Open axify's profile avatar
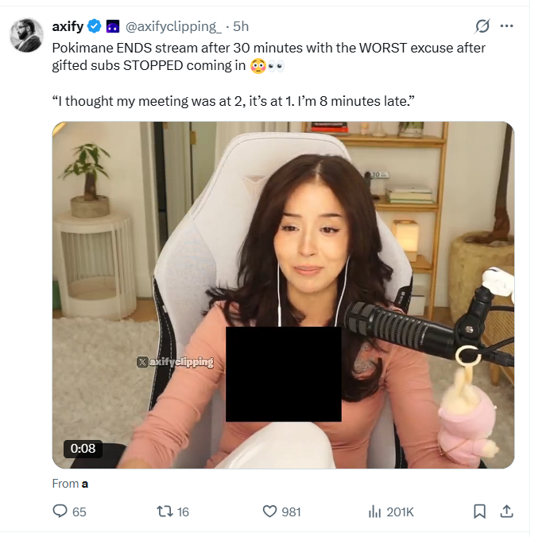The image size is (554, 537). (x=26, y=35)
